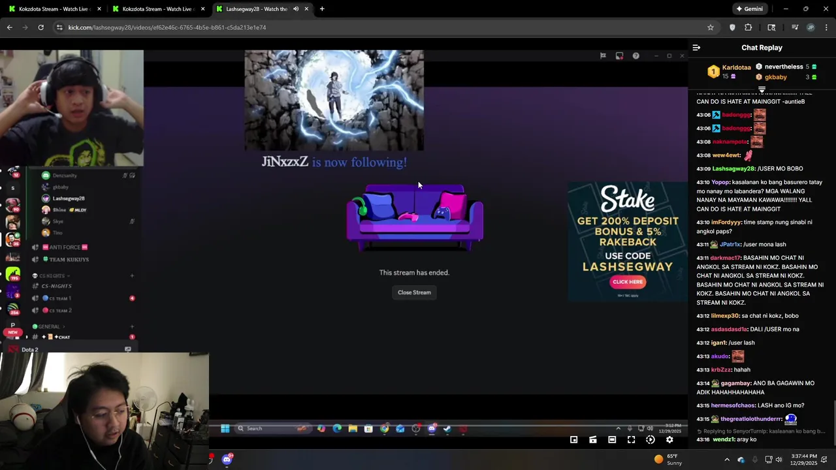Open the media controls icon in Chrome toolbar

point(795,27)
